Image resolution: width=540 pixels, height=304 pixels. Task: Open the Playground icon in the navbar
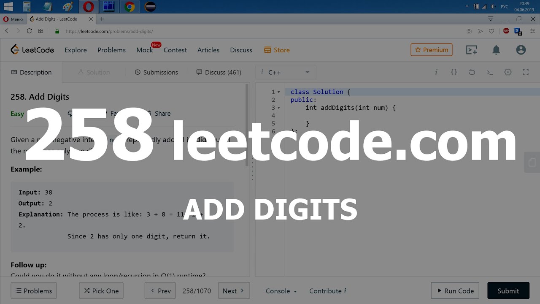(x=471, y=50)
